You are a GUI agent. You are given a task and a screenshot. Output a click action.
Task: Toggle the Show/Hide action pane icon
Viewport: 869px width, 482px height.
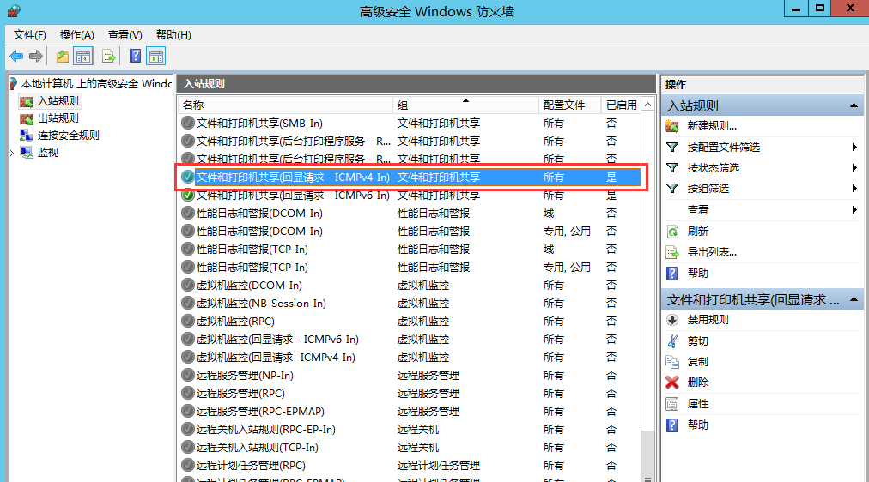pos(155,57)
